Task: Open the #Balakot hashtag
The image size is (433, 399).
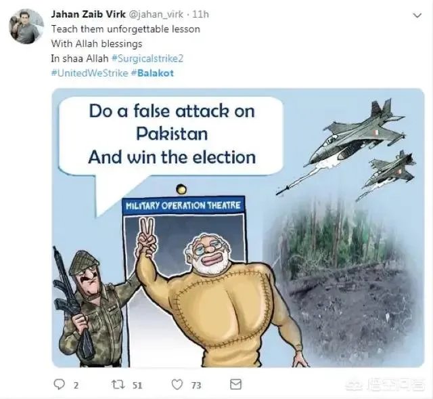Action: [152, 73]
